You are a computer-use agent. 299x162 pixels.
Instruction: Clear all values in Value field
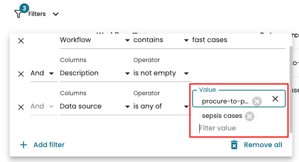pos(275,99)
